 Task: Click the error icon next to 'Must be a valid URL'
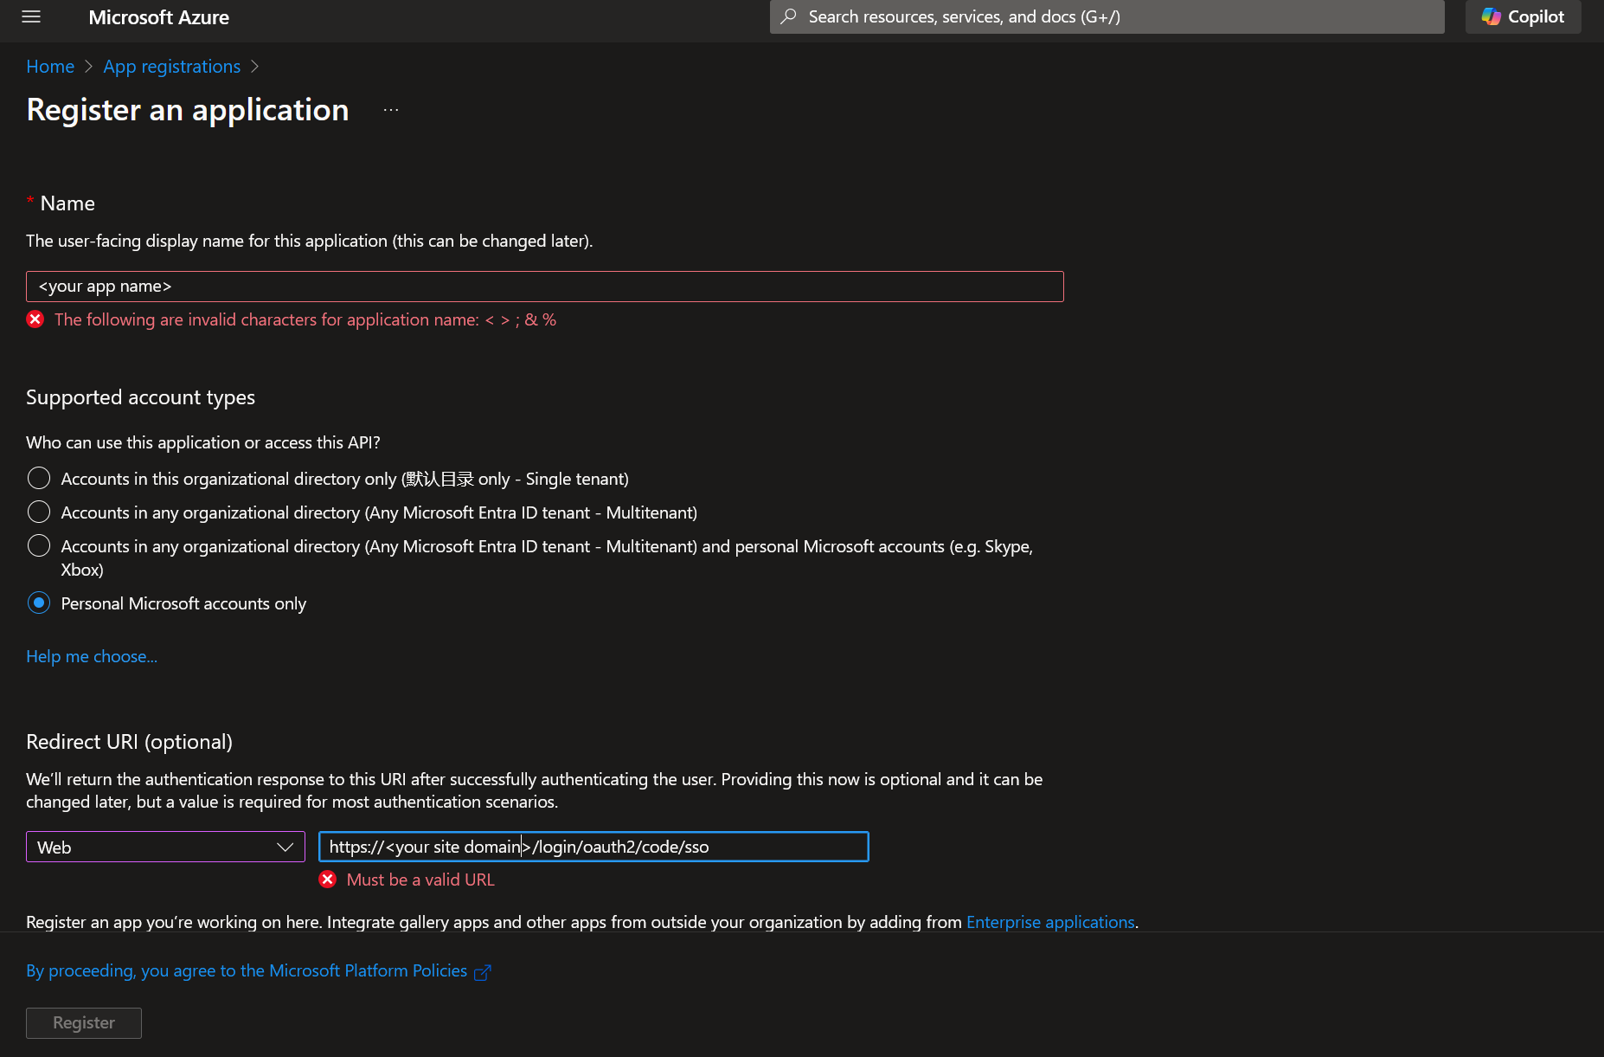click(x=327, y=879)
